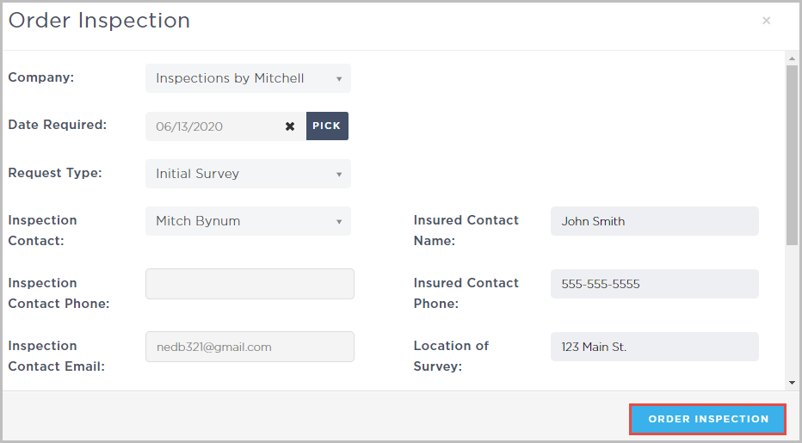This screenshot has width=802, height=443.
Task: Focus the Inspection Contact Phone field
Action: tap(250, 284)
